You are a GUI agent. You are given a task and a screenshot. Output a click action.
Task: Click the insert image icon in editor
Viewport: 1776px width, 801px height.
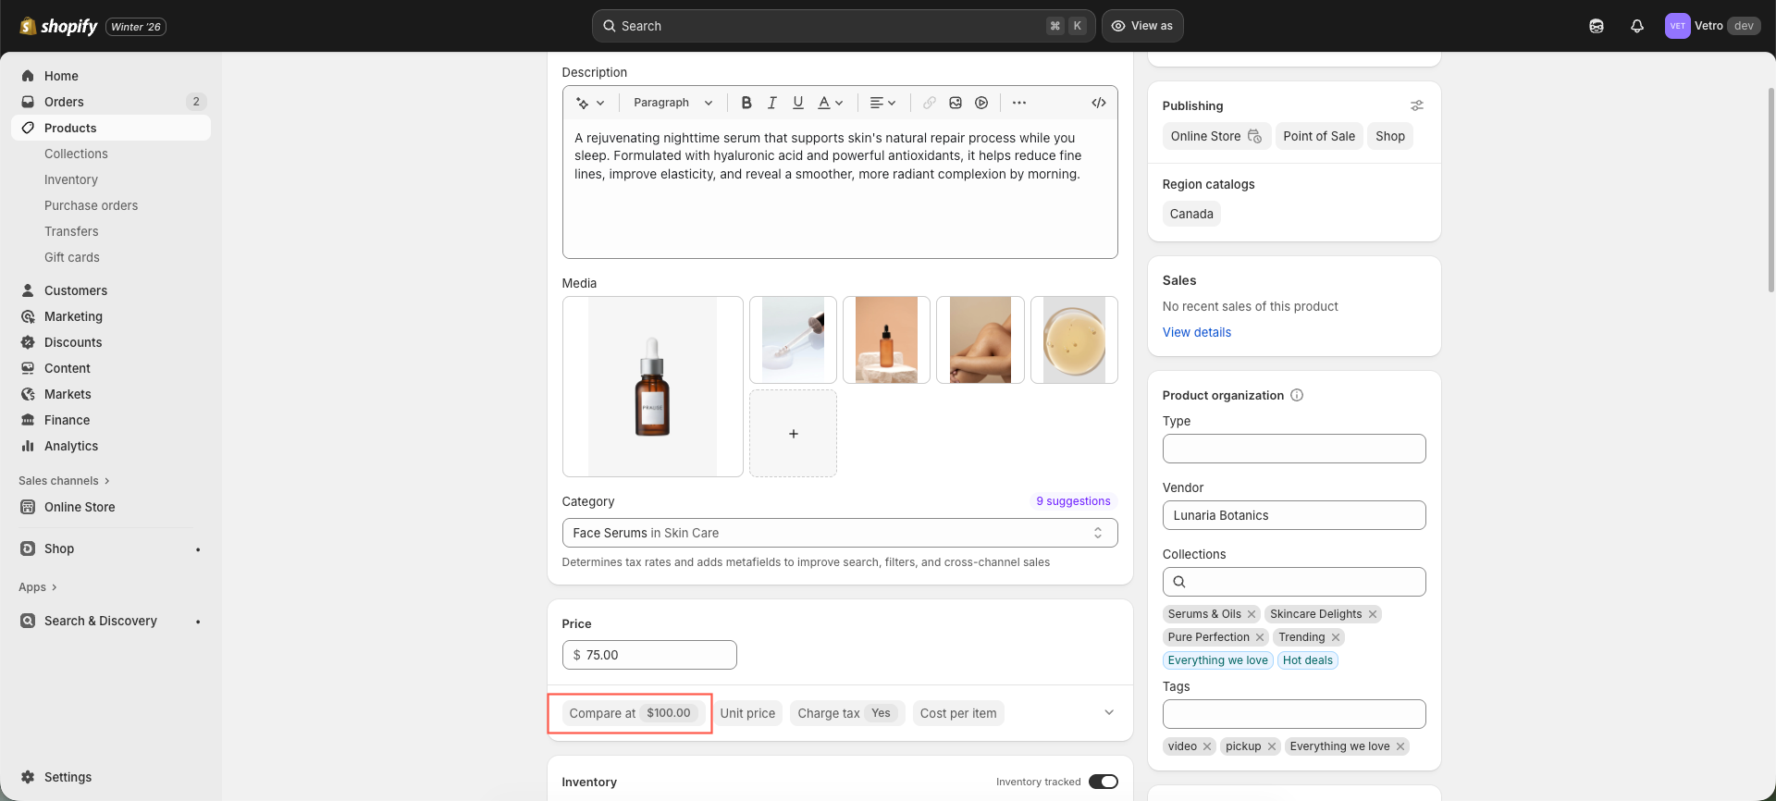(956, 103)
